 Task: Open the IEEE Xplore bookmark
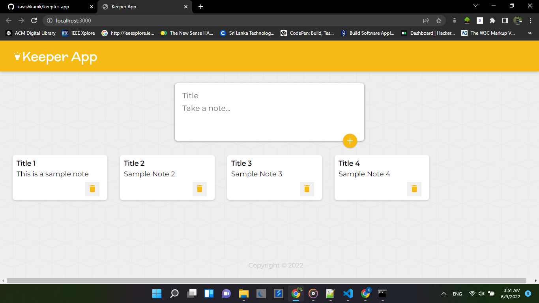pos(79,33)
